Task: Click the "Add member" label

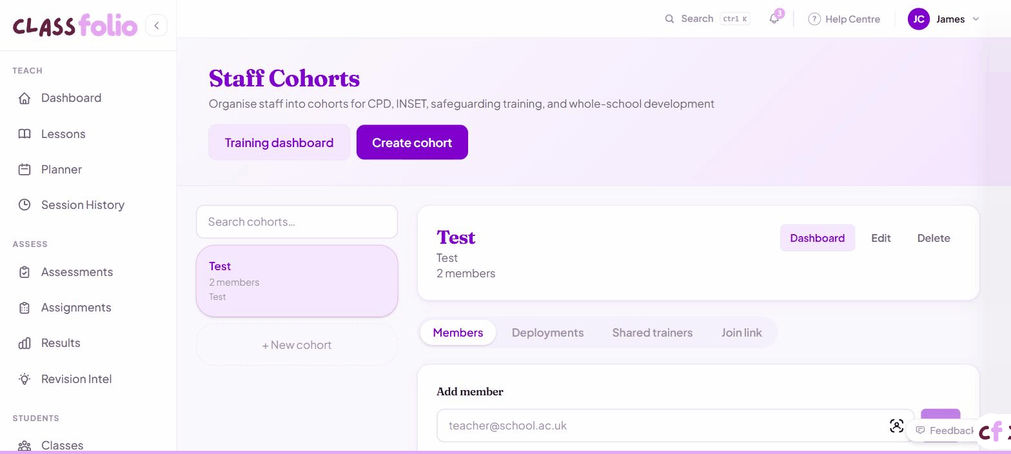Action: pyautogui.click(x=470, y=391)
